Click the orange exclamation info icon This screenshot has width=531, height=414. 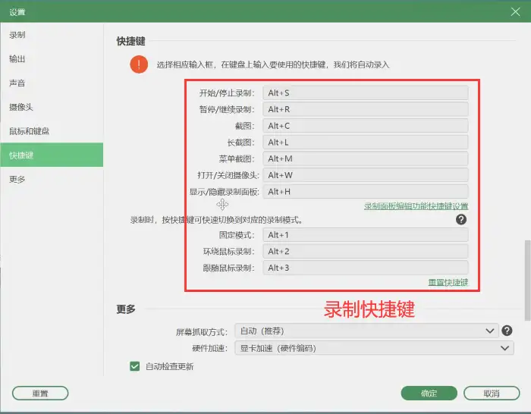tap(139, 64)
